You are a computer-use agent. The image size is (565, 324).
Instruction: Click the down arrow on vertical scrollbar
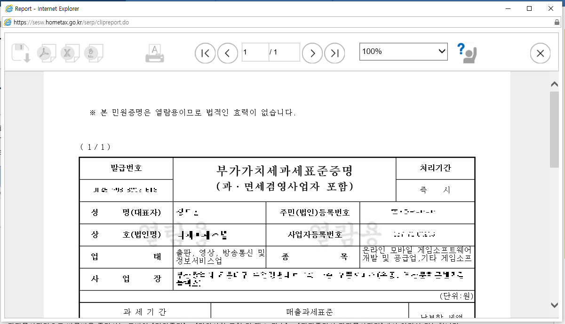[554, 305]
